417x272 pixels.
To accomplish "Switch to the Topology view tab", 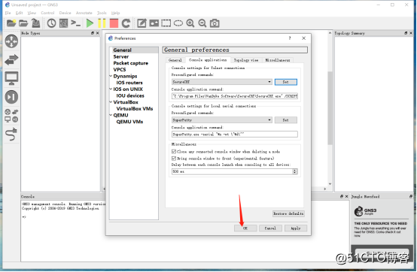I will [246, 60].
